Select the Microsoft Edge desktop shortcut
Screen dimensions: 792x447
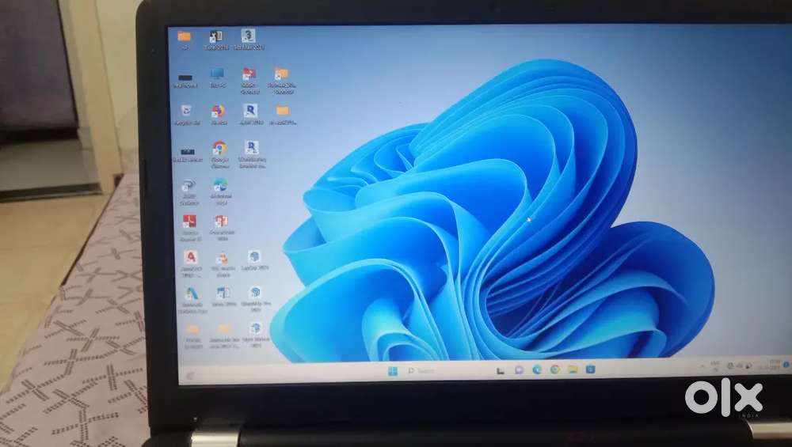(221, 191)
